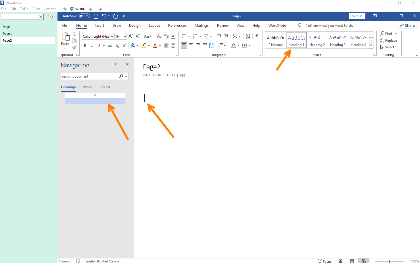The width and height of the screenshot is (420, 263).
Task: Select Page1 in WordNote page list
Action: point(28,34)
